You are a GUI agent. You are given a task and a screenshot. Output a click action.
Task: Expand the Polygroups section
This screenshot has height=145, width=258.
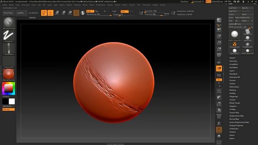(x=233, y=97)
